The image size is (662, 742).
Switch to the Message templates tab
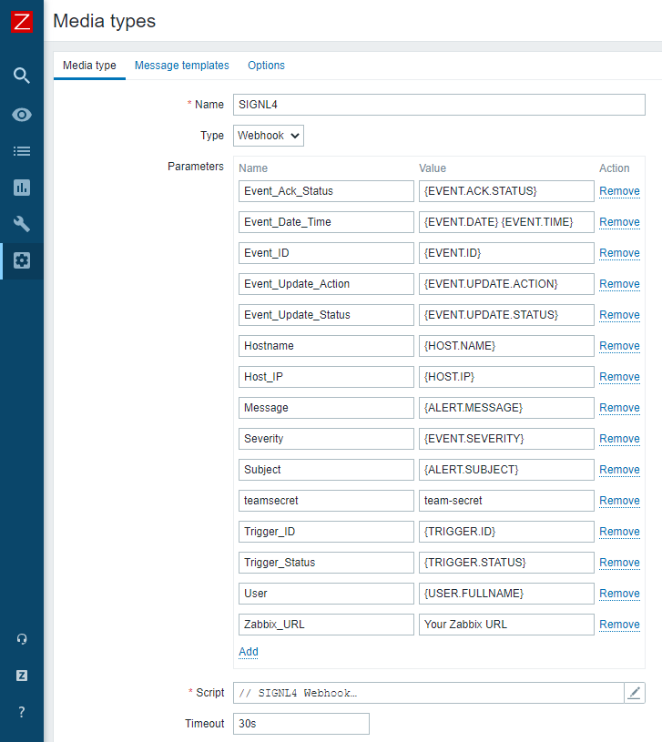point(182,66)
